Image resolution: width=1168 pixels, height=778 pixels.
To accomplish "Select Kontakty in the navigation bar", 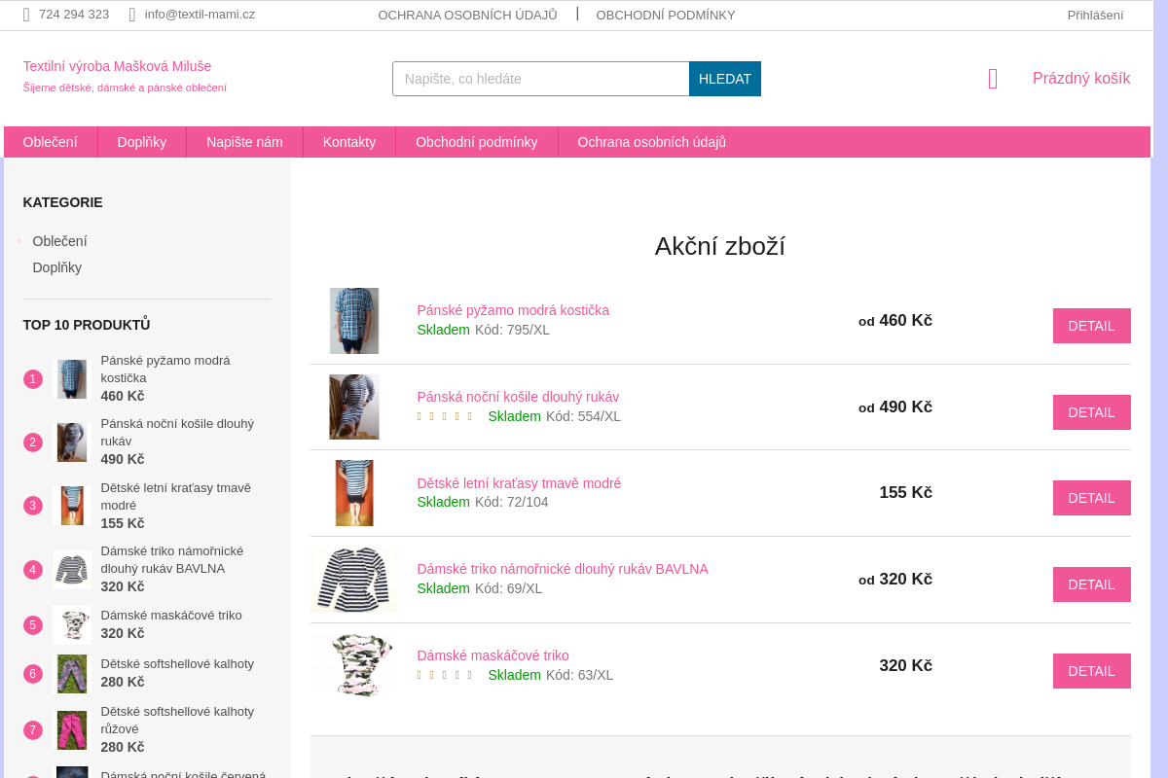I will 349,141.
